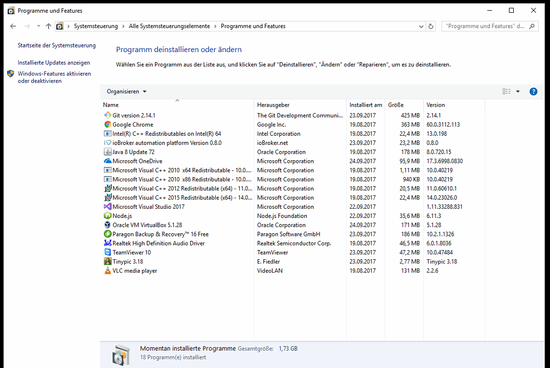Click the publisher cell Realtek Semiconductor Corp.
550x368 pixels.
coord(294,243)
